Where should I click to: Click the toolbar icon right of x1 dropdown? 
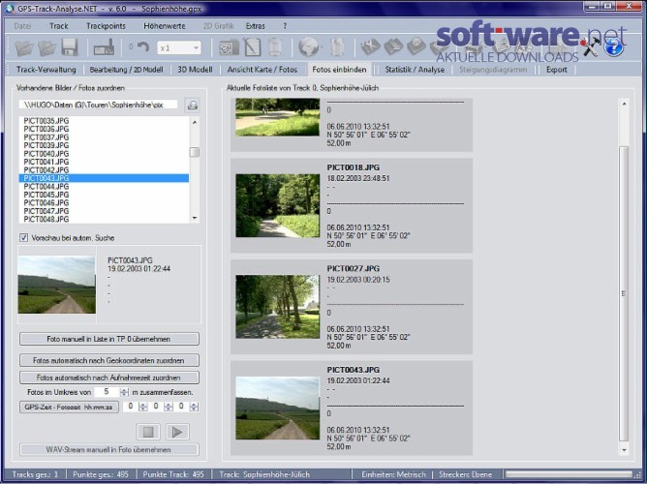[229, 47]
